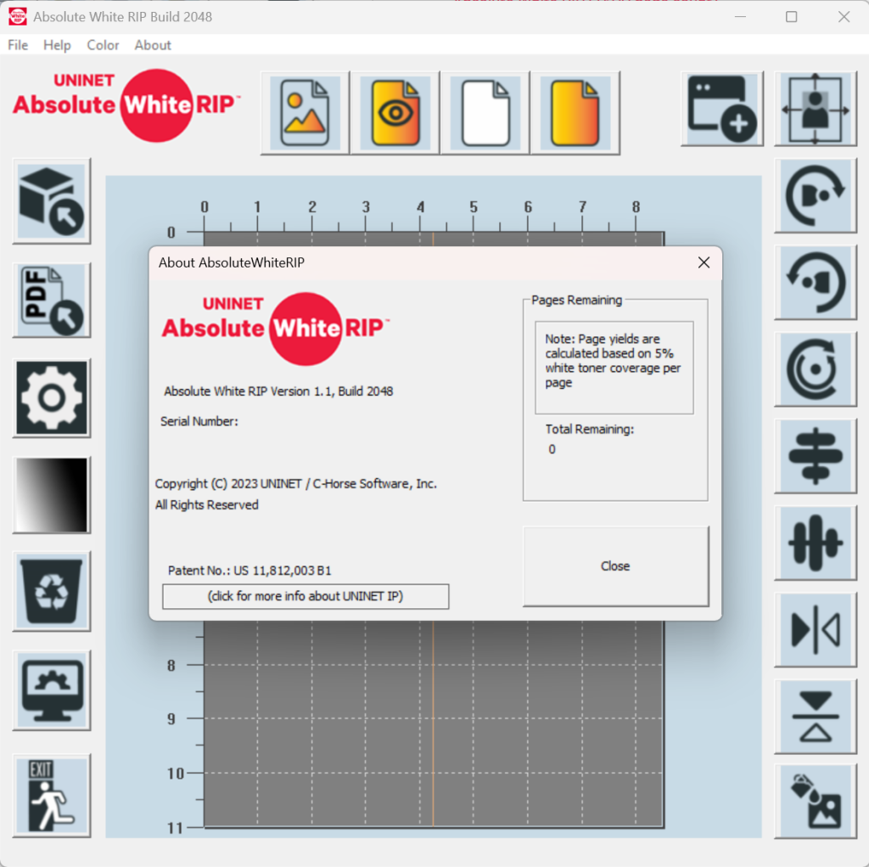Click the horizontal bars center-align icon

[x=816, y=456]
